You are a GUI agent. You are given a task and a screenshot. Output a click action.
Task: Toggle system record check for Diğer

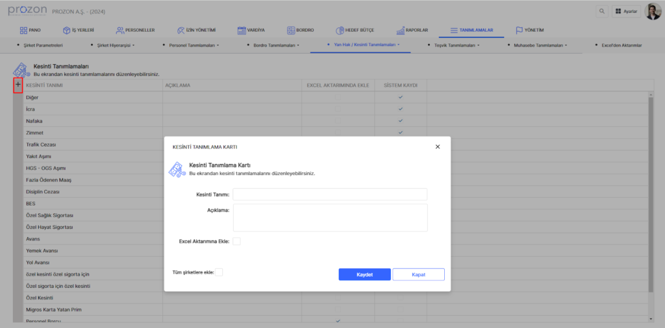coord(400,97)
